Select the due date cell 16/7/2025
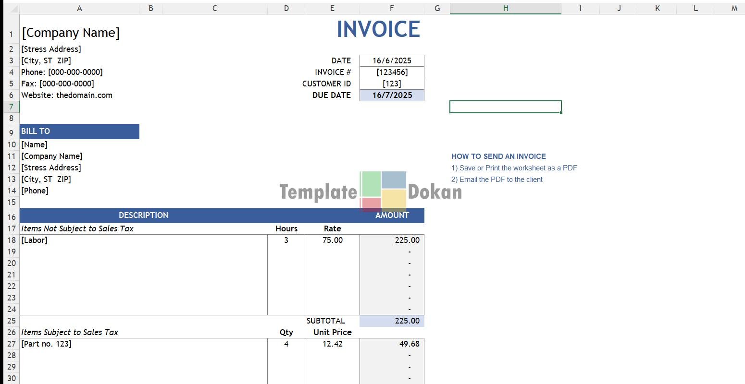 pyautogui.click(x=392, y=95)
